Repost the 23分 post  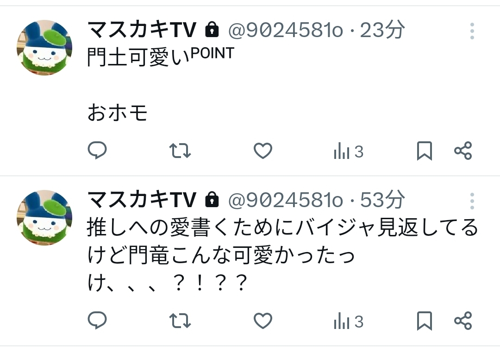180,151
